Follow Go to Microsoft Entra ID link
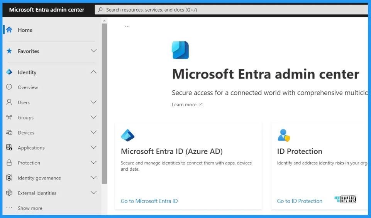Image resolution: width=371 pixels, height=218 pixels. click(x=149, y=201)
